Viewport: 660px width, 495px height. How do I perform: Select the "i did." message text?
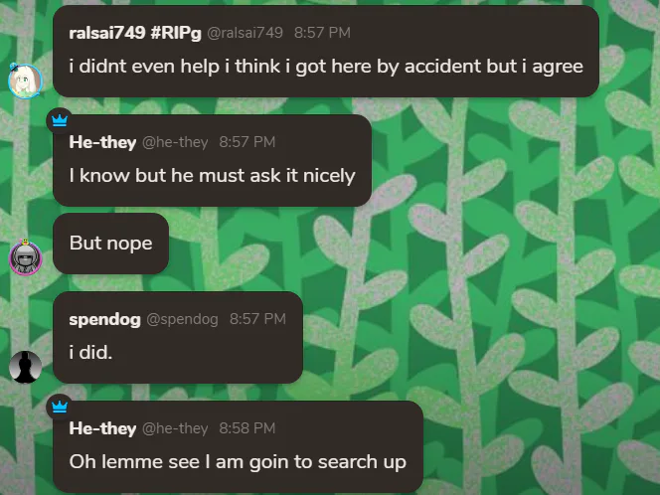[x=90, y=352]
